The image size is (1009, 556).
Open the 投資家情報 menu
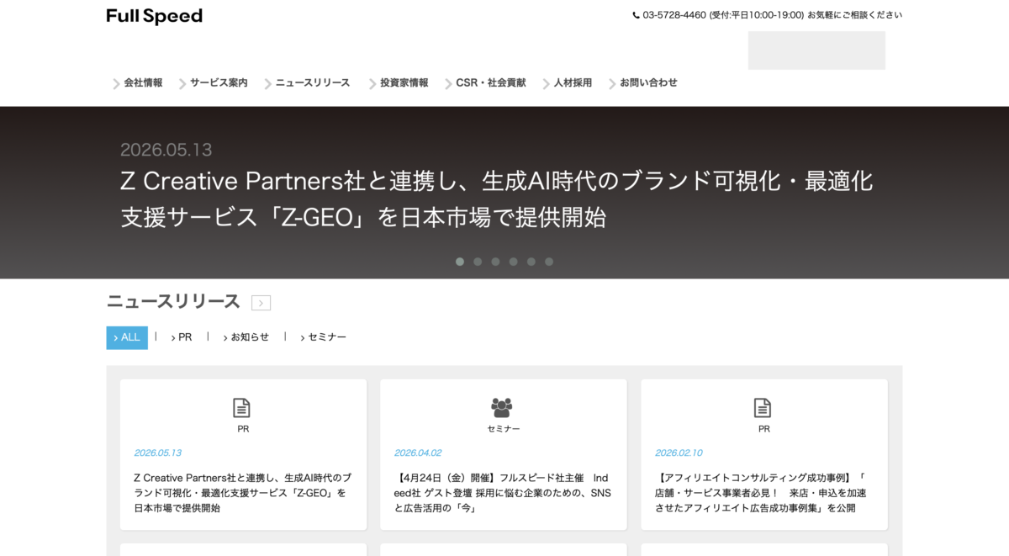click(x=404, y=82)
